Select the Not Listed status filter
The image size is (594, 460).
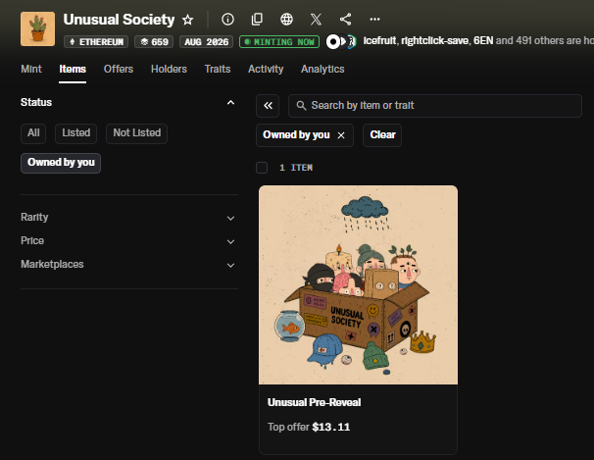click(x=137, y=133)
